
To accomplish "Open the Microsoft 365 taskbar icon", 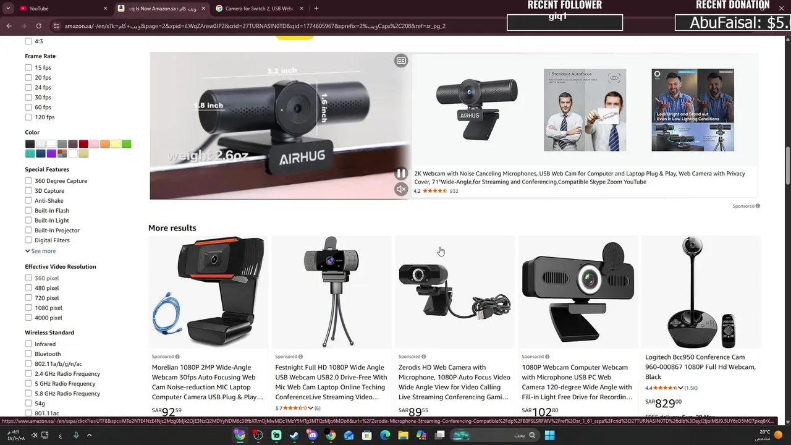I will (421, 435).
